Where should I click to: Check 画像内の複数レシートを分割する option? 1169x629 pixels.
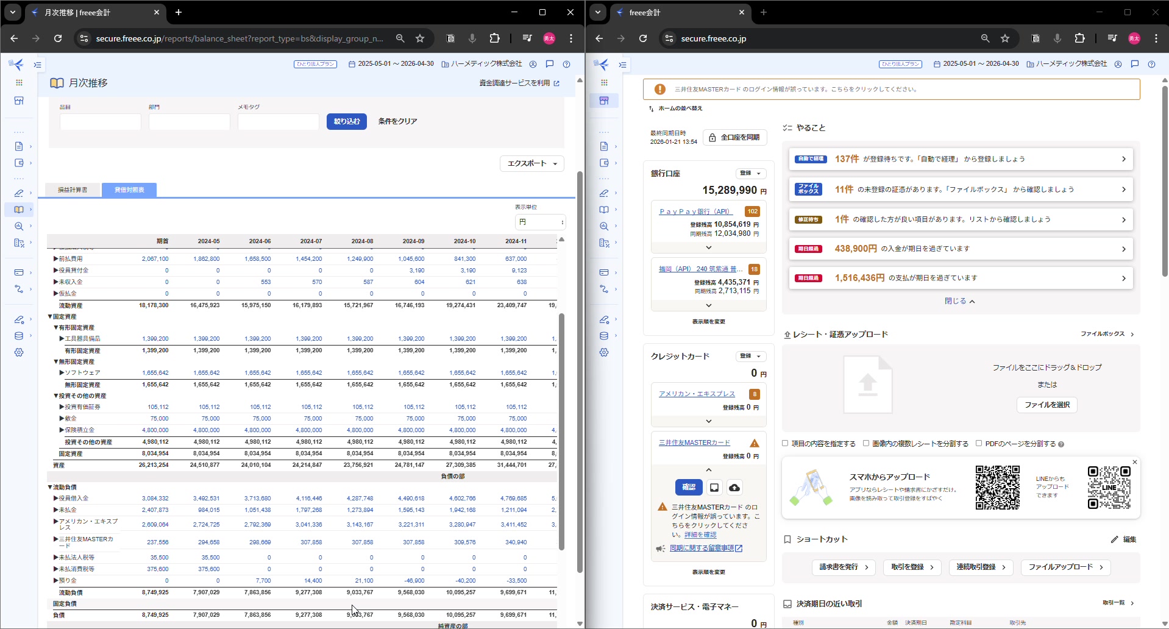tap(866, 444)
